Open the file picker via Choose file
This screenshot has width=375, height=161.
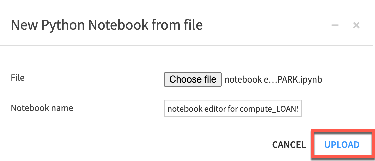[193, 79]
